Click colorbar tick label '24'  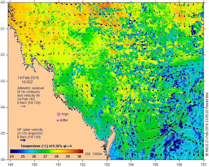pyautogui.click(x=12, y=156)
